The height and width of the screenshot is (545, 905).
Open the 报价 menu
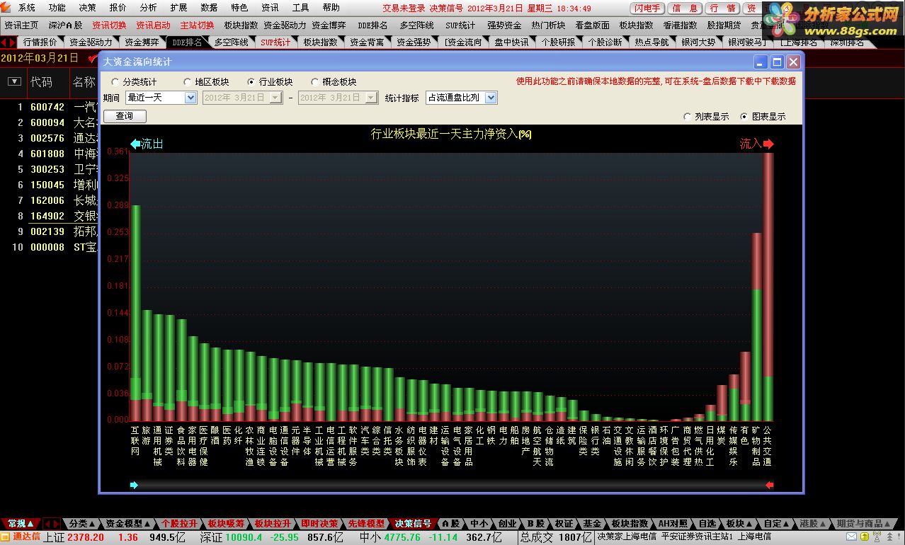(118, 8)
